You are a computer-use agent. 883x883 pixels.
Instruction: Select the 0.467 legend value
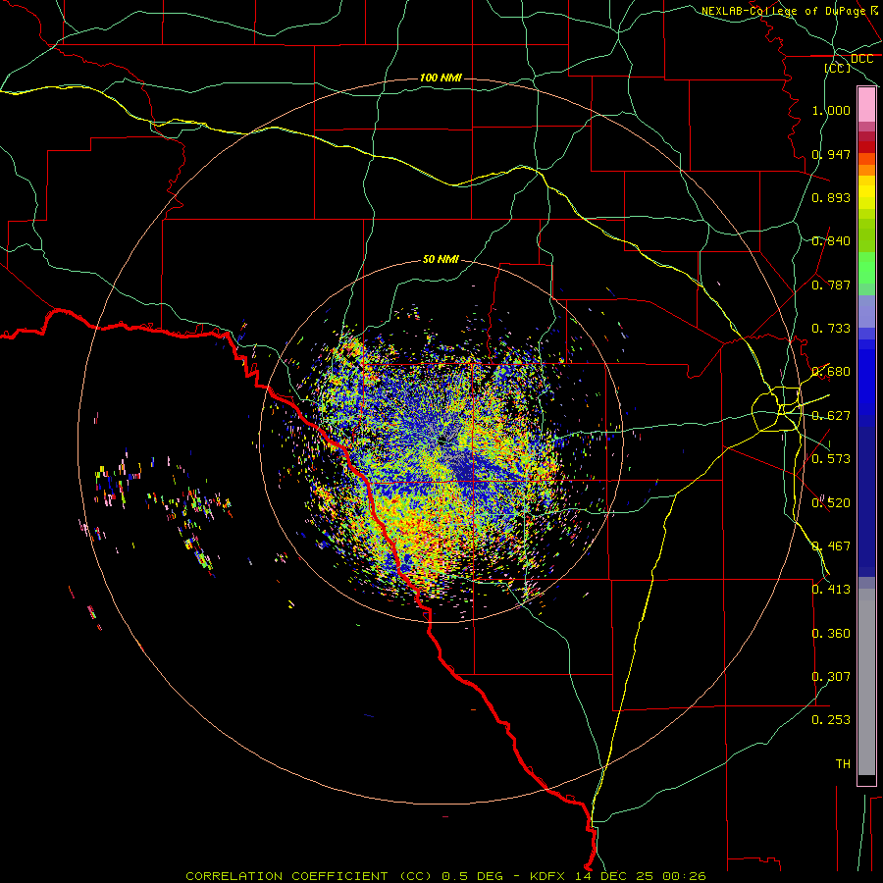[x=831, y=546]
